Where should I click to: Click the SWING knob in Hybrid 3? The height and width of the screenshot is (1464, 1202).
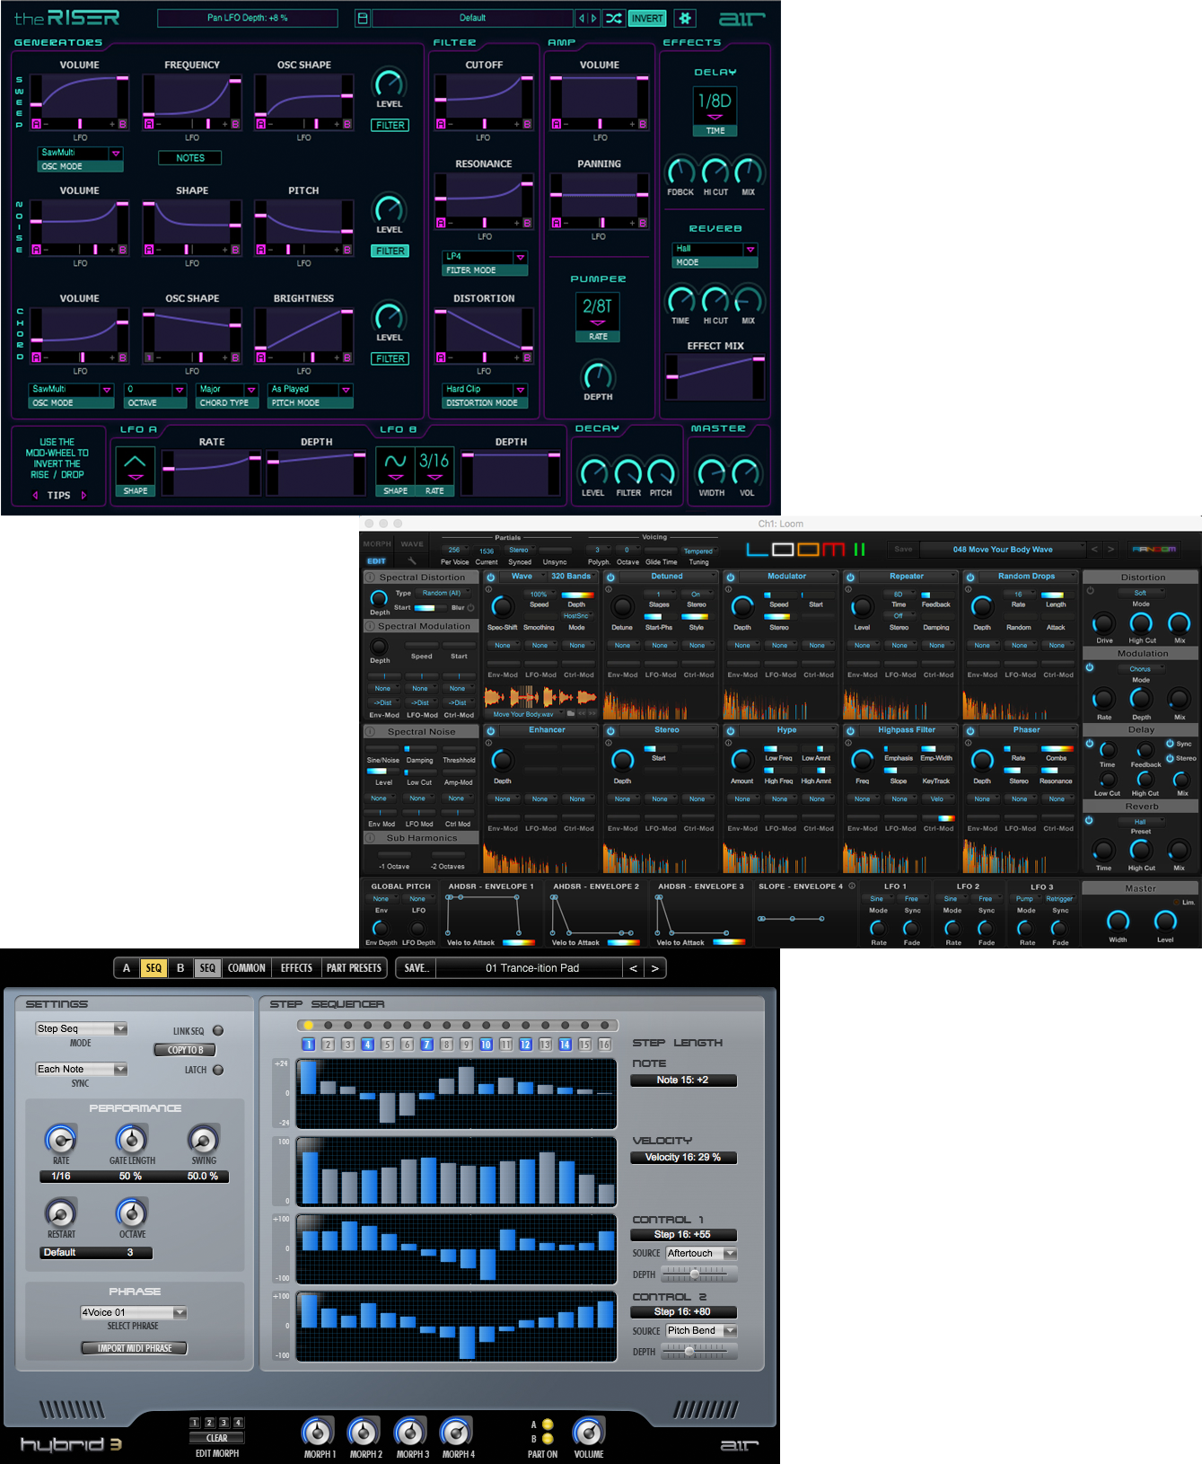pyautogui.click(x=203, y=1140)
